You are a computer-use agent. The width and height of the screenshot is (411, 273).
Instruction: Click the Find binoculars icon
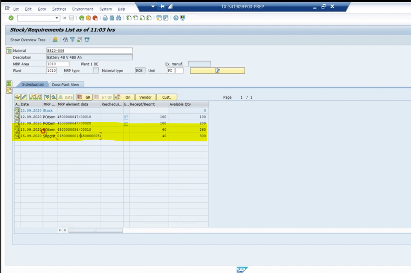[x=112, y=18]
